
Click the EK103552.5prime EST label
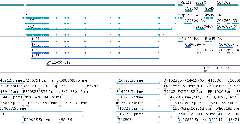(202, 109)
